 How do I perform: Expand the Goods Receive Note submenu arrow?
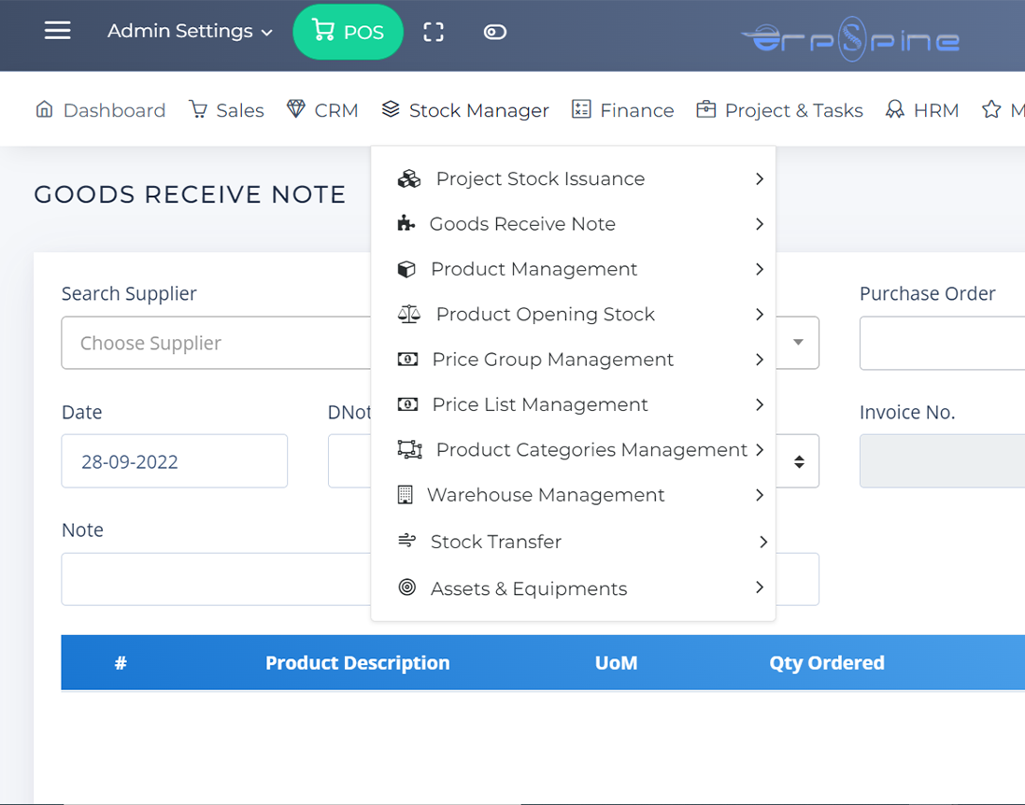click(759, 224)
